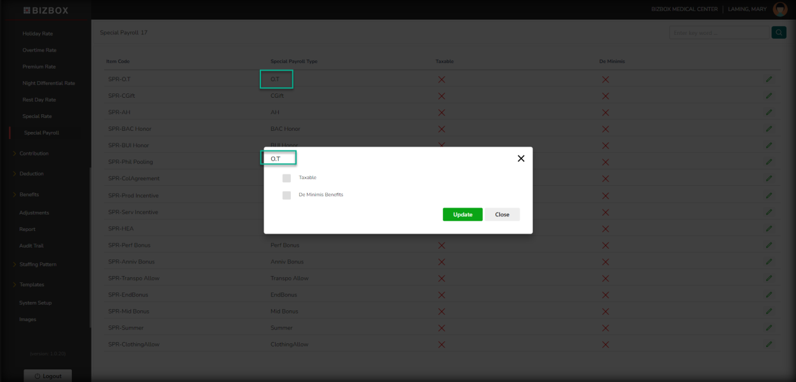Expand the Staffing Pattern submenu
Viewport: 796px width, 382px height.
(37, 264)
